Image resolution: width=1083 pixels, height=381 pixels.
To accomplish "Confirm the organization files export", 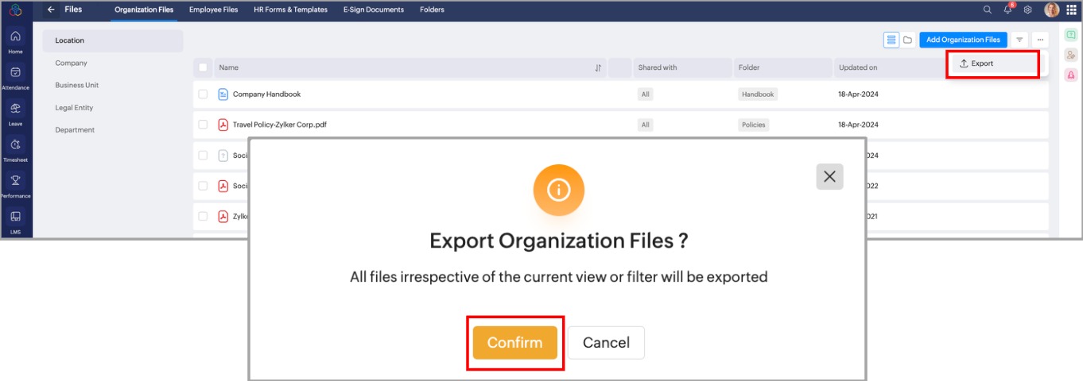I will click(514, 342).
